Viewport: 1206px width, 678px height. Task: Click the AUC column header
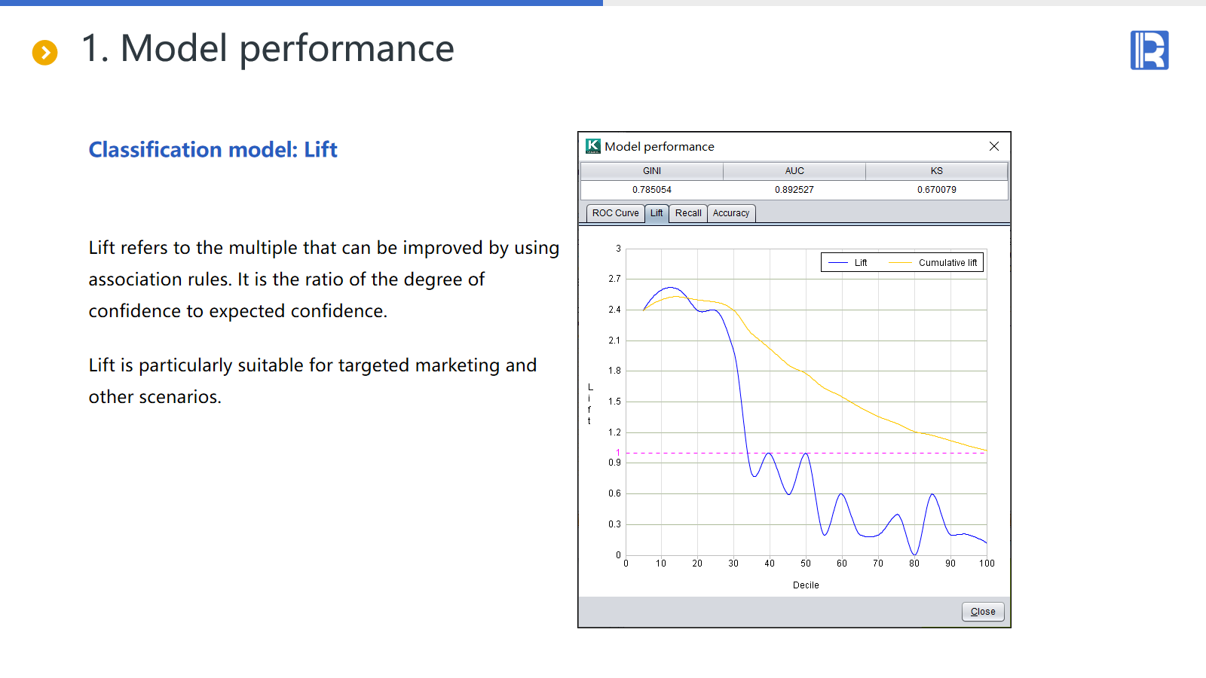(x=794, y=171)
